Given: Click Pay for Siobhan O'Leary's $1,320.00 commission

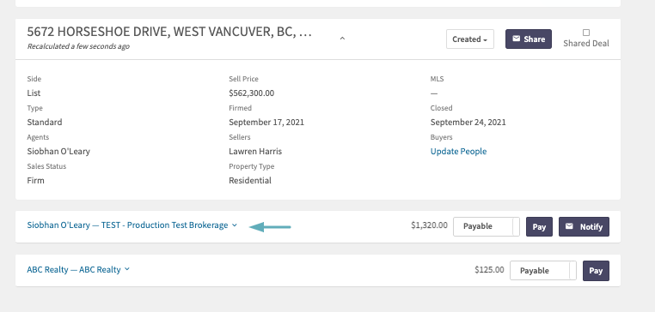Looking at the screenshot, I should [539, 226].
